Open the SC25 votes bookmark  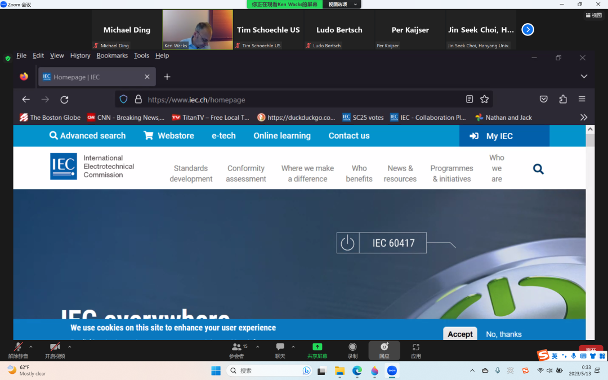[363, 118]
